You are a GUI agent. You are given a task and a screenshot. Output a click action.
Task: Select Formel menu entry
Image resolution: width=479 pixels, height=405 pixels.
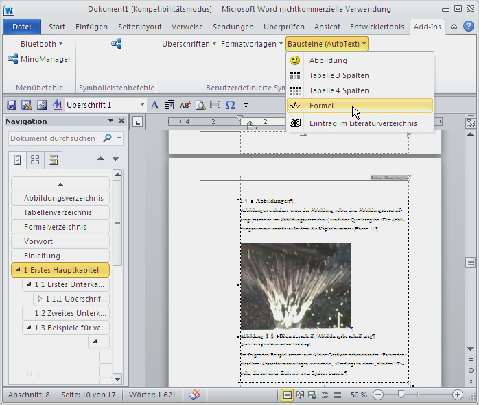click(x=360, y=106)
